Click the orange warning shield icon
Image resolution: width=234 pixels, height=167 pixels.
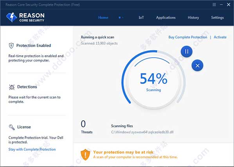point(85,154)
